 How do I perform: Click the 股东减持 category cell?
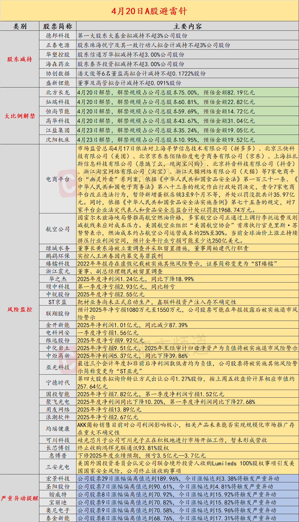click(20, 59)
